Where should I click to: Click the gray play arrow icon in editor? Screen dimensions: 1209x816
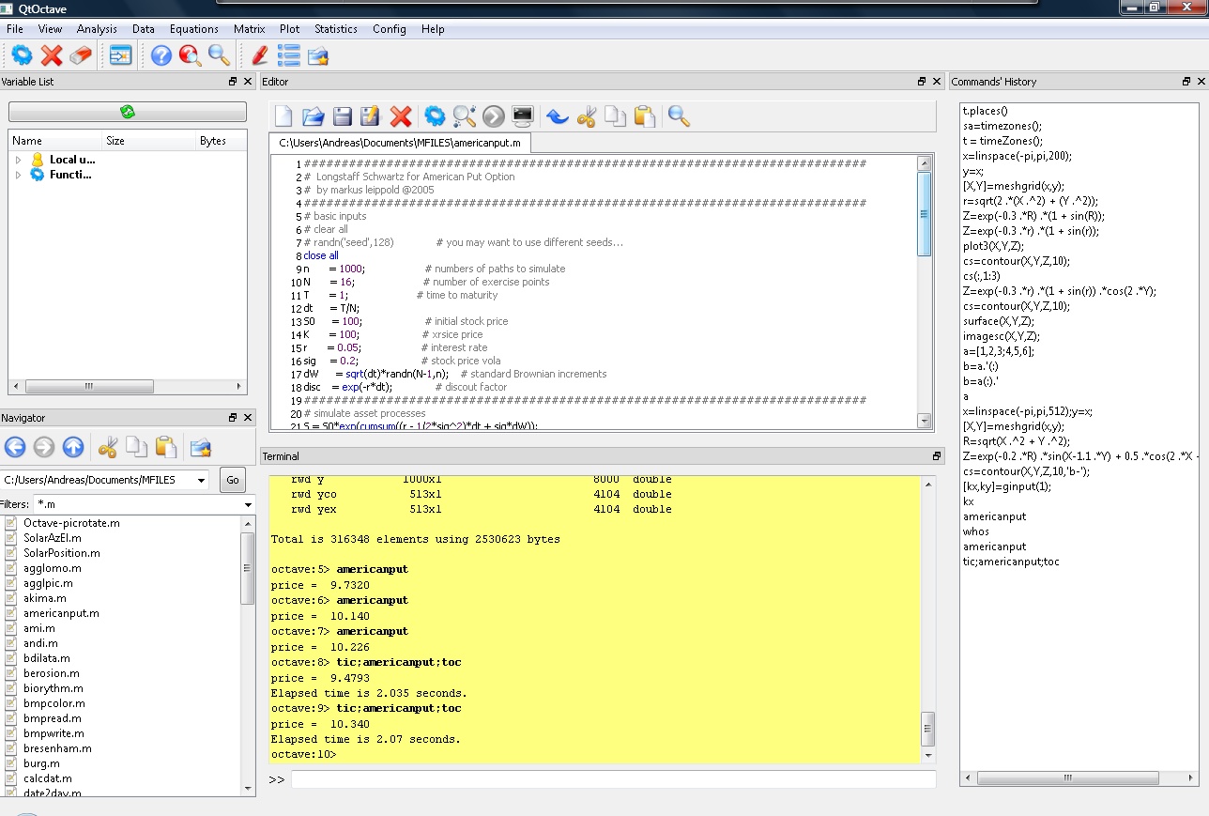pos(494,116)
